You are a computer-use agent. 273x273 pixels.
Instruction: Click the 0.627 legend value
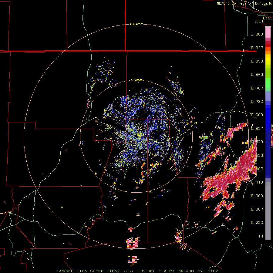pos(257,129)
